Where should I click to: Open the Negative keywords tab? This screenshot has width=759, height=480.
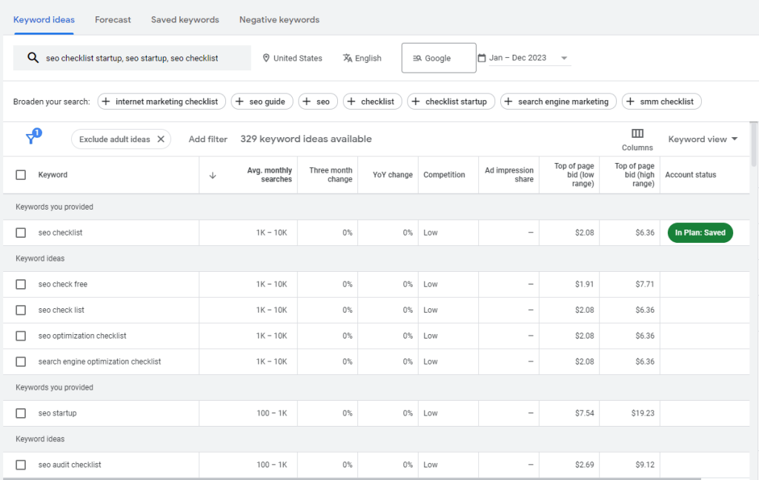tap(279, 19)
